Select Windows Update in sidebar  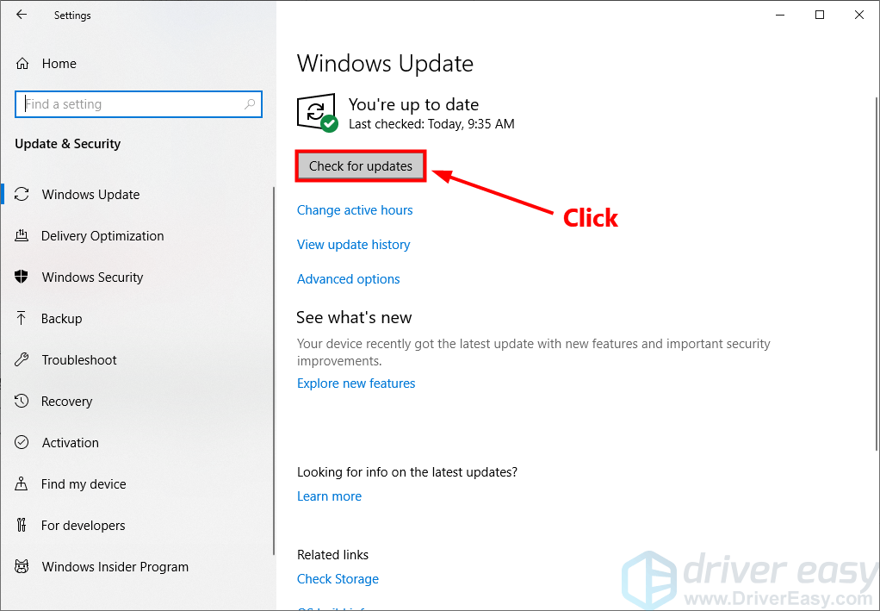(x=91, y=194)
